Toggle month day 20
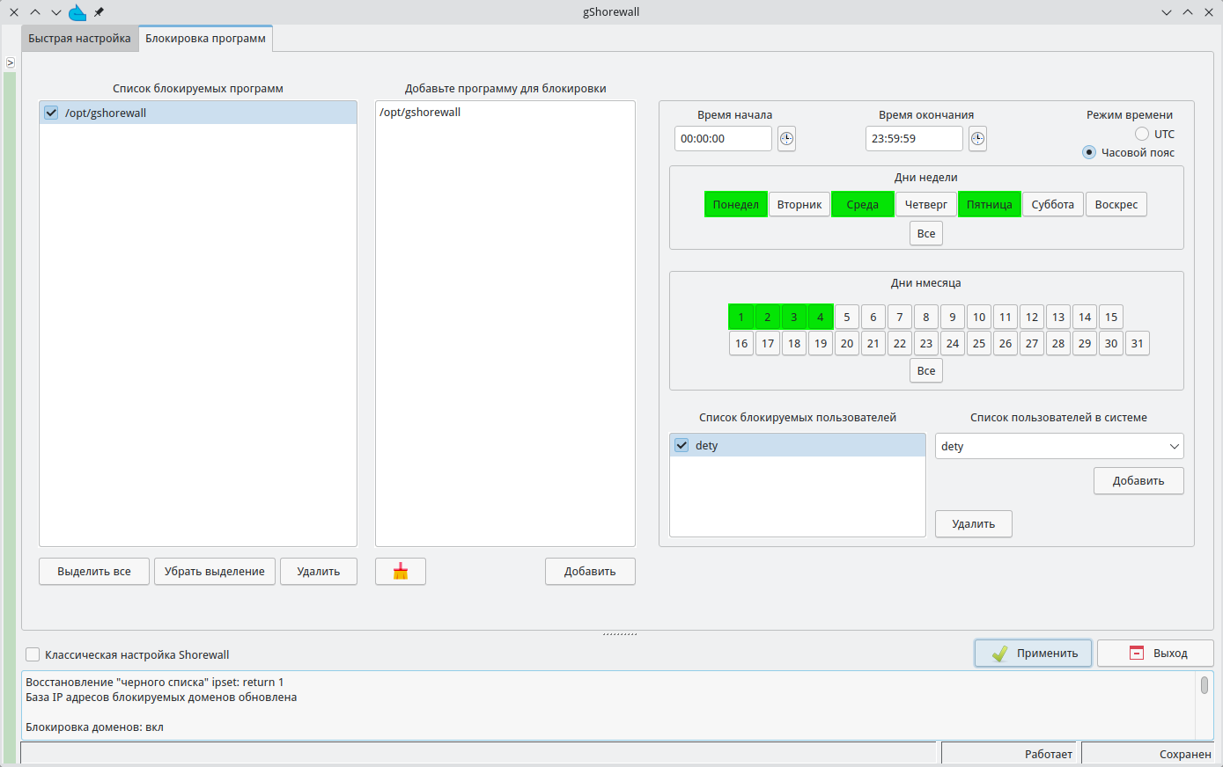Image resolution: width=1223 pixels, height=767 pixels. click(847, 344)
